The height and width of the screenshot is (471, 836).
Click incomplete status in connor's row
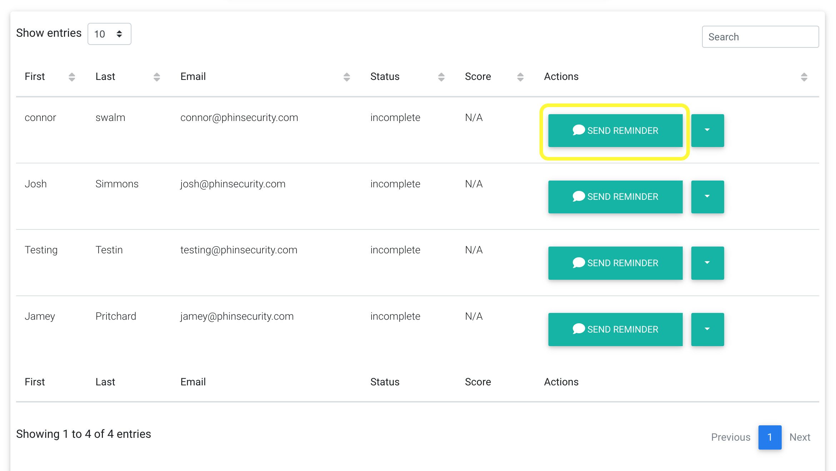pyautogui.click(x=395, y=118)
